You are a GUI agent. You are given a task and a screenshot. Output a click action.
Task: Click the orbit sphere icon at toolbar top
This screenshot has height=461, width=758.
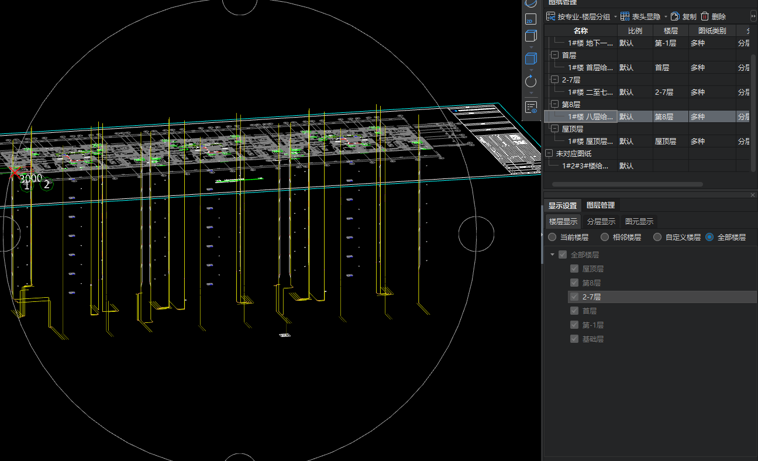tap(531, 4)
